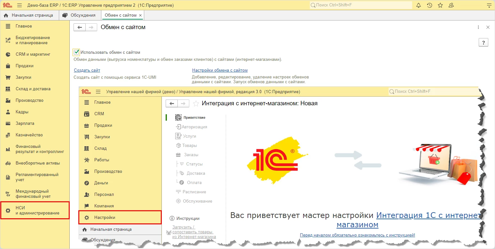Select the Авторизация wizard step
495x249 pixels.
(x=192, y=127)
